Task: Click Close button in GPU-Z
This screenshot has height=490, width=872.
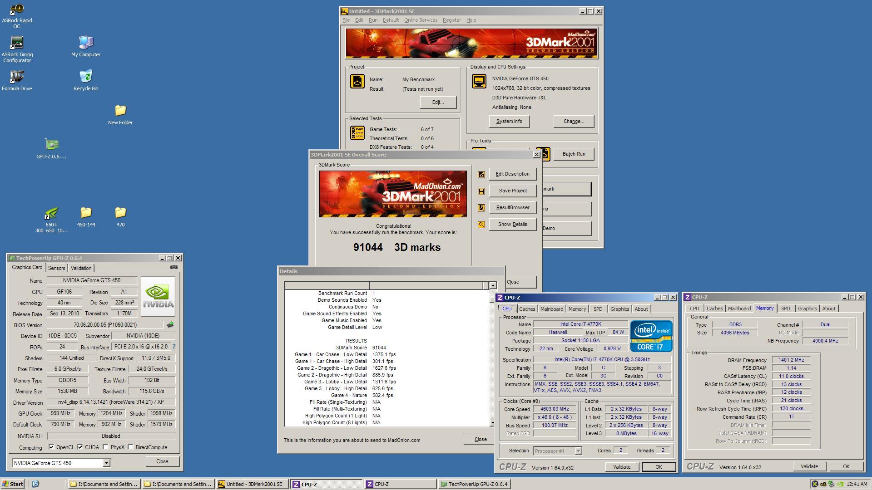Action: [x=162, y=461]
